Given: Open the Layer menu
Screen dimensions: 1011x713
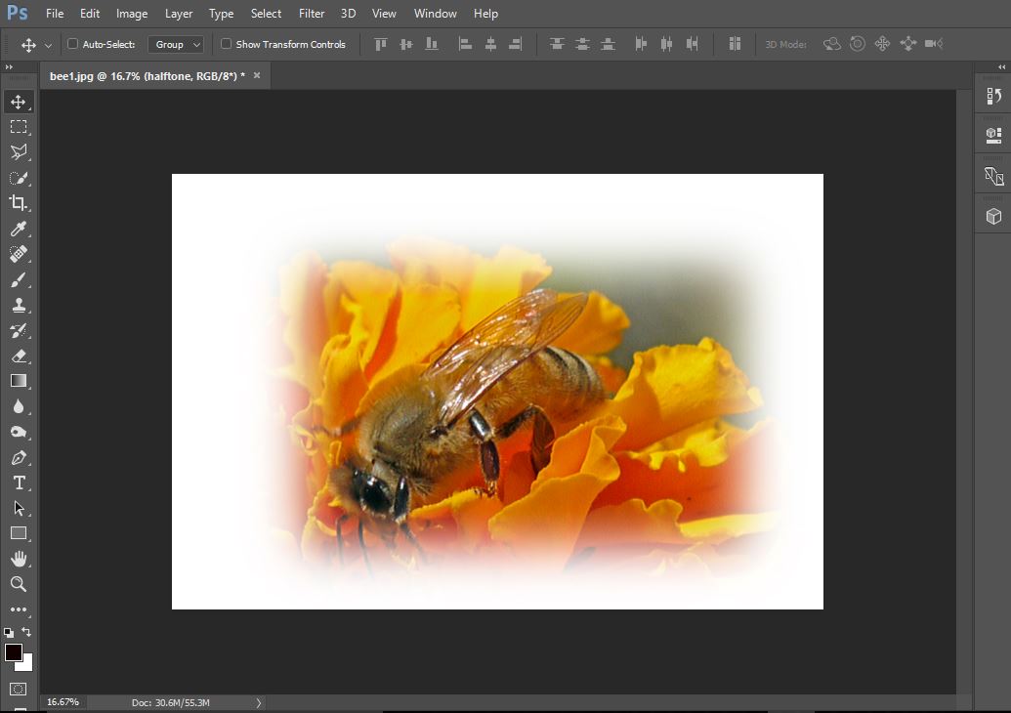Looking at the screenshot, I should (x=179, y=14).
